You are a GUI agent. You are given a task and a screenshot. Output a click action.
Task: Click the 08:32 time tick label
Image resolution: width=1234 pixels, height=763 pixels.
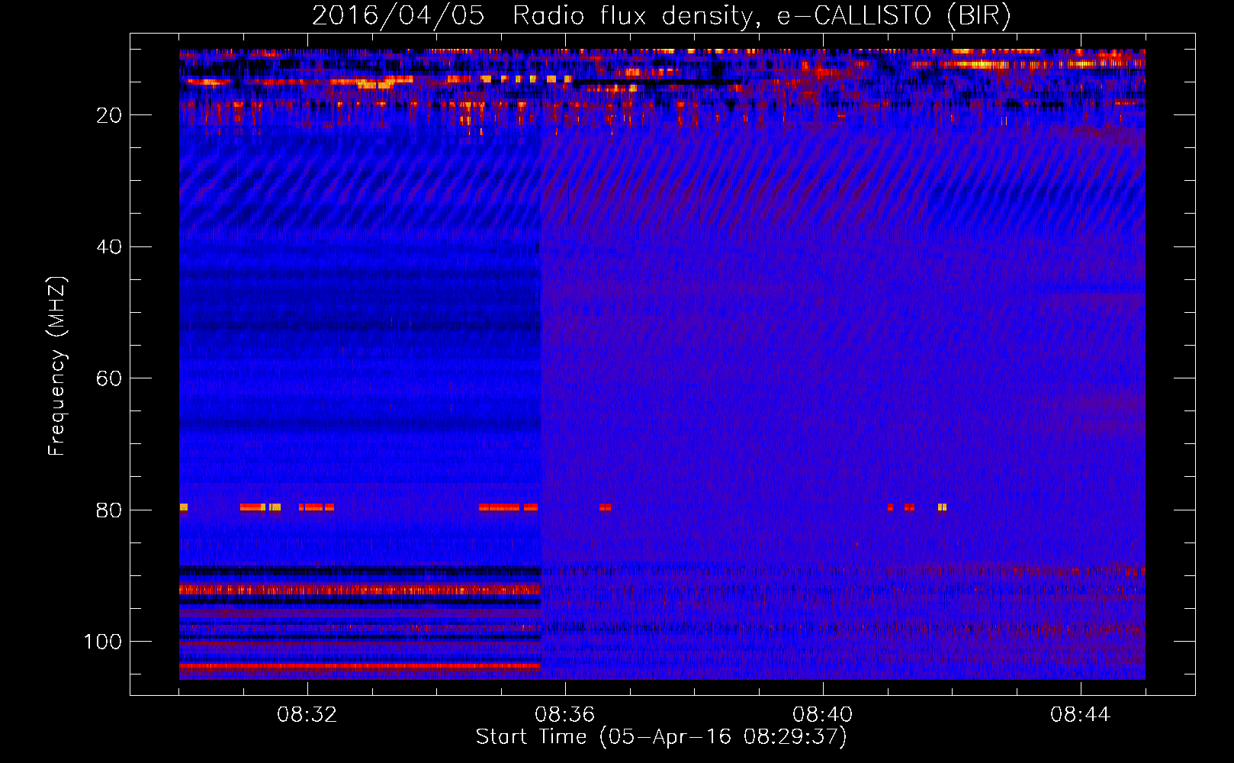pyautogui.click(x=307, y=715)
